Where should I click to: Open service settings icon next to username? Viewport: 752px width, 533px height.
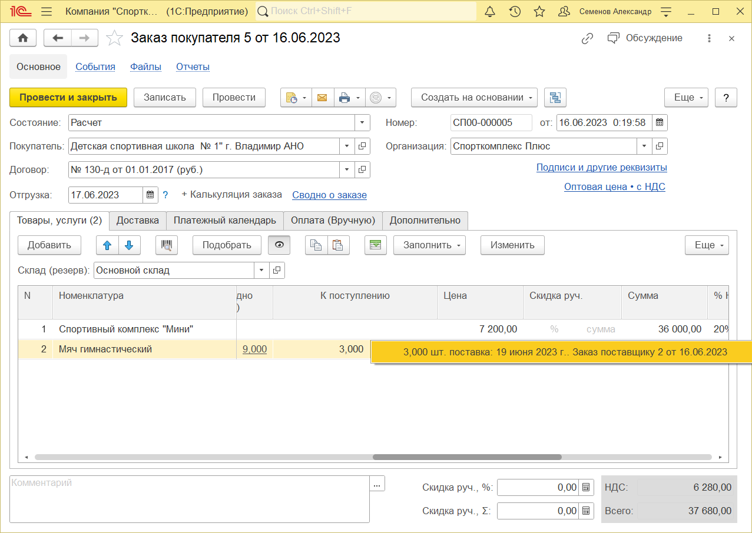(666, 12)
